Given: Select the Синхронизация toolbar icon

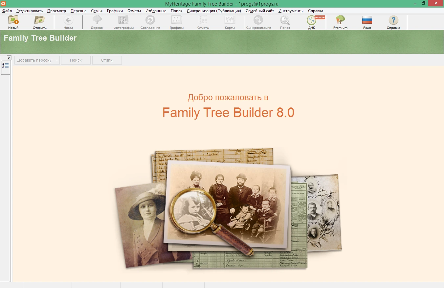Looking at the screenshot, I should click(258, 22).
